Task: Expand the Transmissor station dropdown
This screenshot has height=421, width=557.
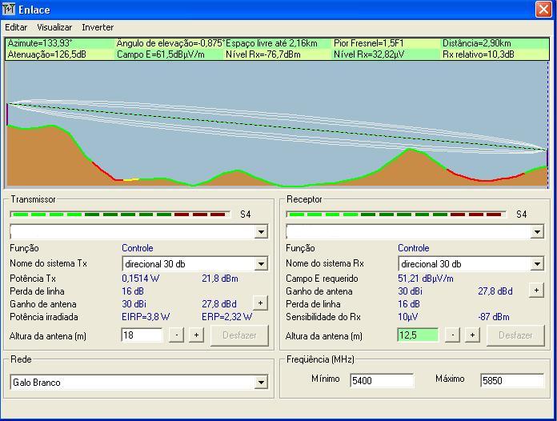Action: 261,232
